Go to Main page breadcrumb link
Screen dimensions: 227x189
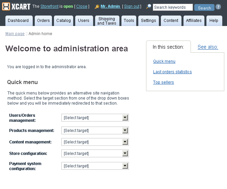click(15, 34)
